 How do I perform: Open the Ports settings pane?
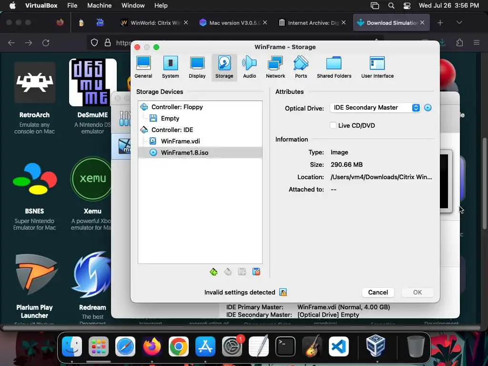[x=301, y=67]
